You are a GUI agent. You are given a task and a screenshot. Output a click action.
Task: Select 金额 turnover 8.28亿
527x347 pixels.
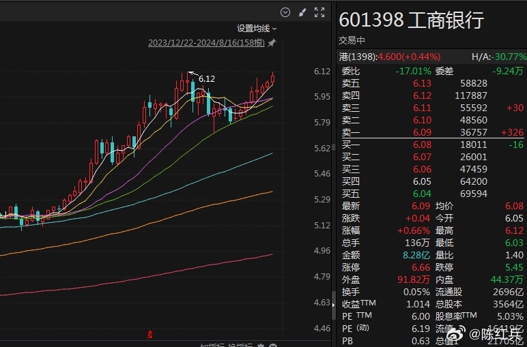(416, 255)
